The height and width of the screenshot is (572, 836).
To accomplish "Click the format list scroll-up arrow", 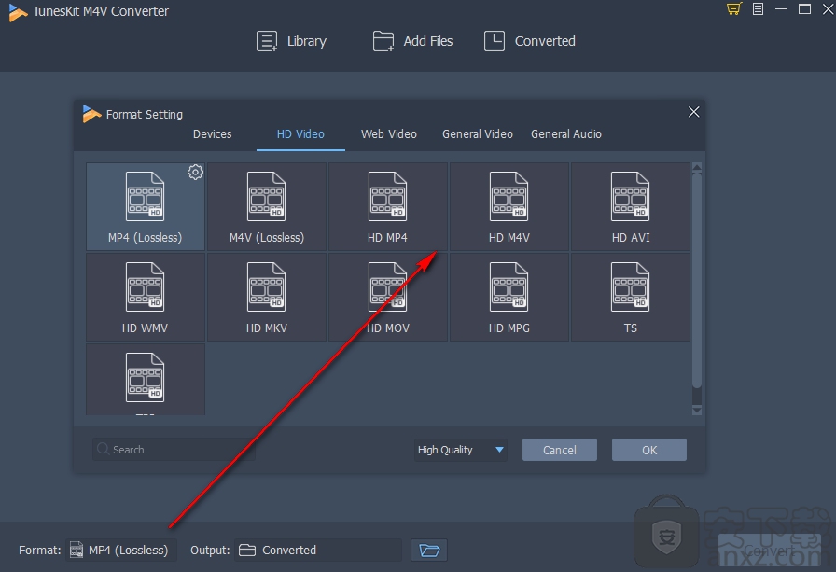I will 696,168.
